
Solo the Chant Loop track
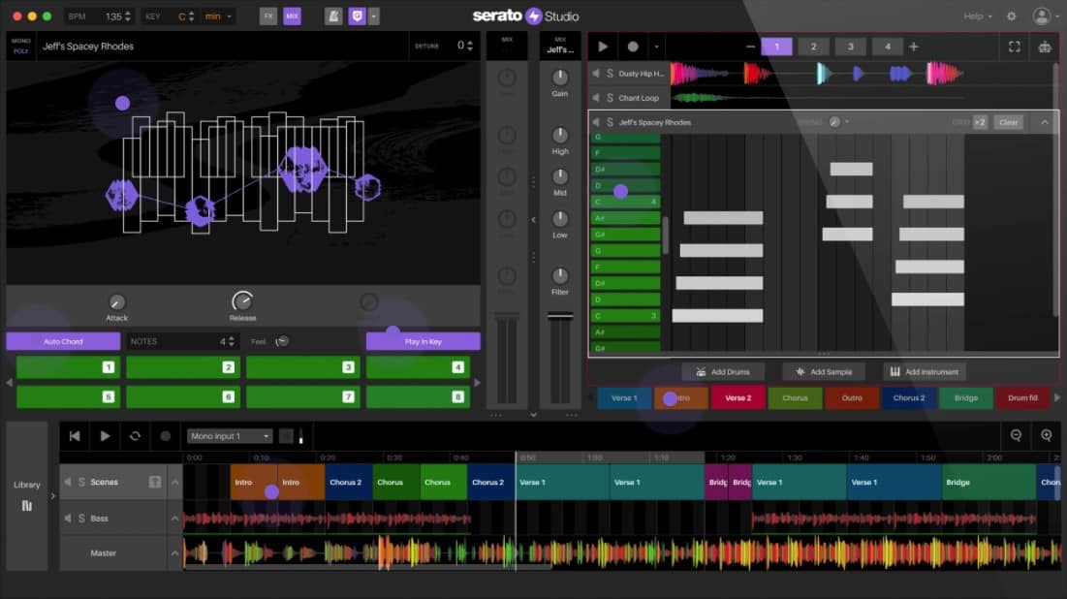pyautogui.click(x=610, y=98)
